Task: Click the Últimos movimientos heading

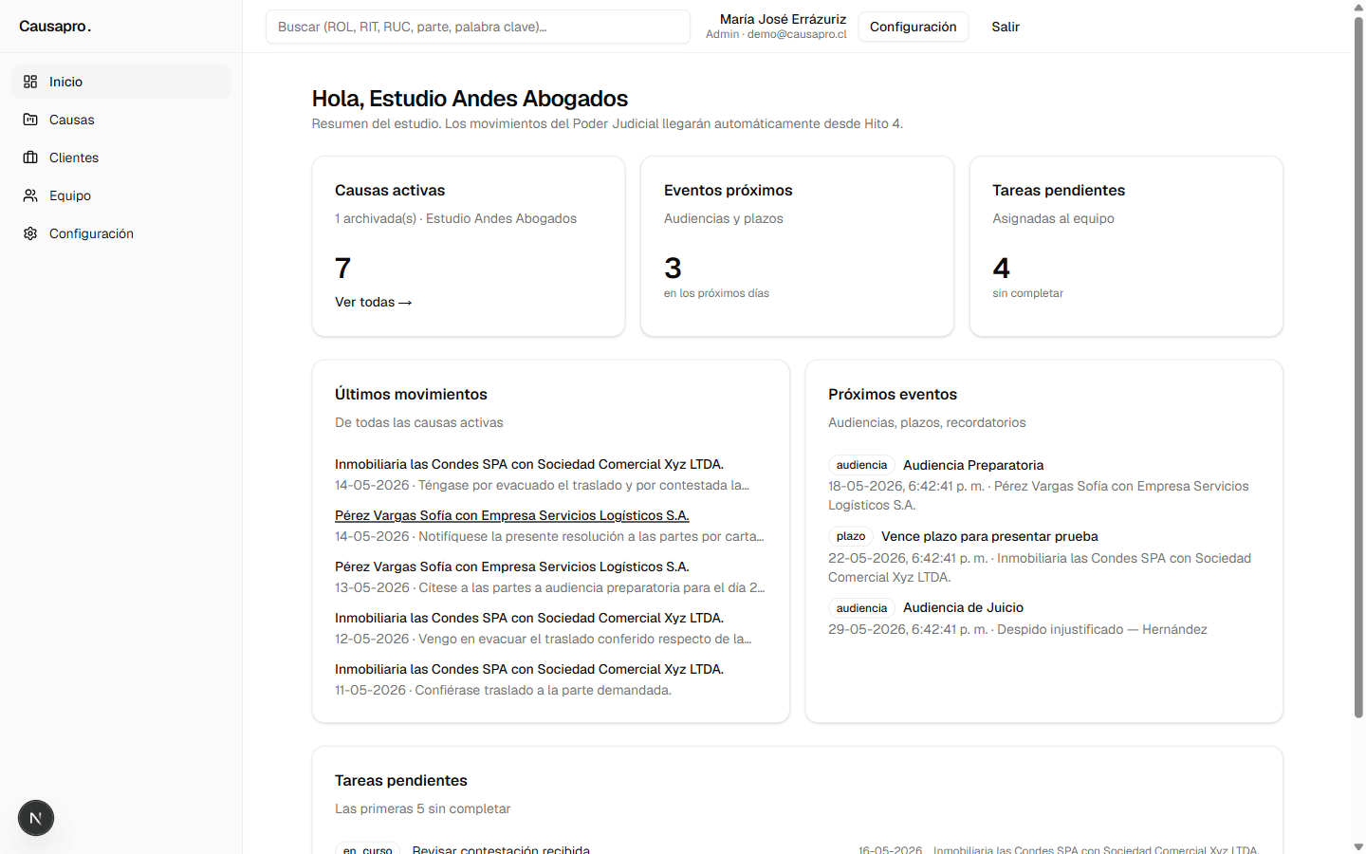Action: click(x=411, y=394)
